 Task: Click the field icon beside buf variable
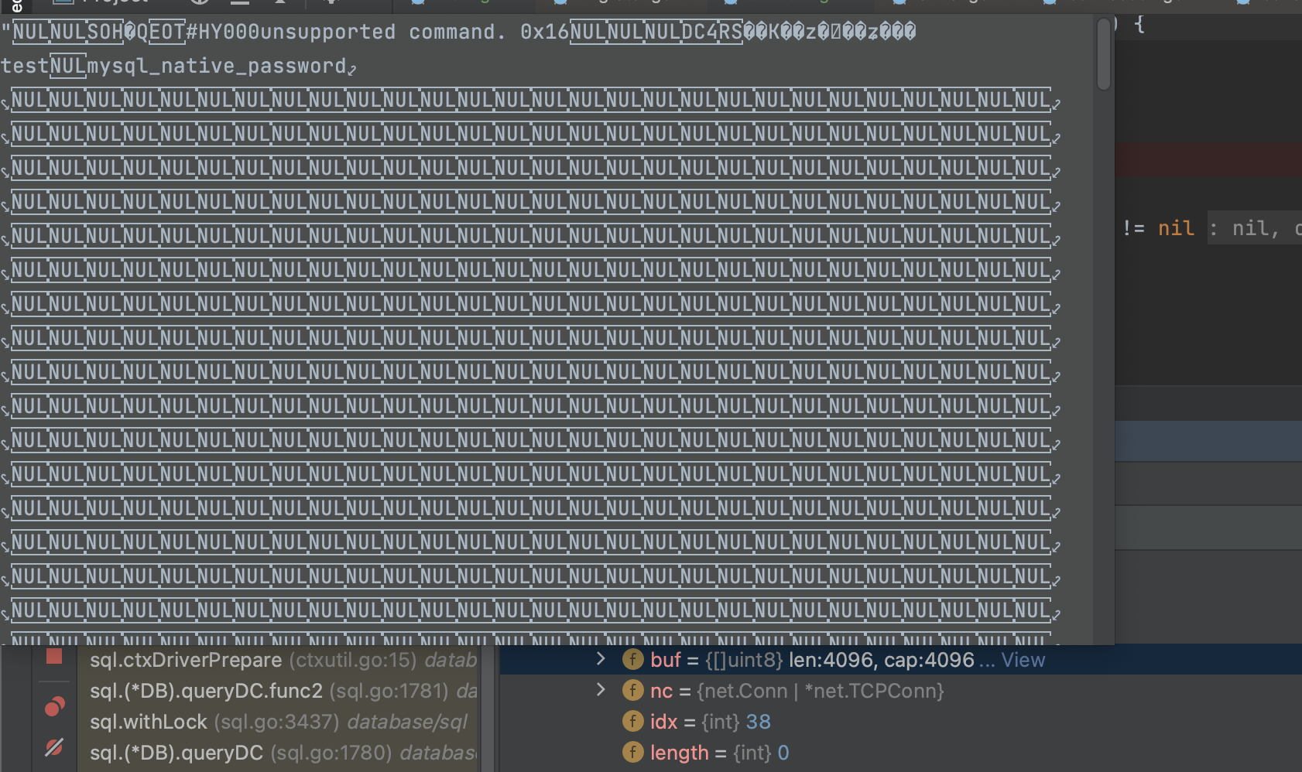pyautogui.click(x=634, y=660)
